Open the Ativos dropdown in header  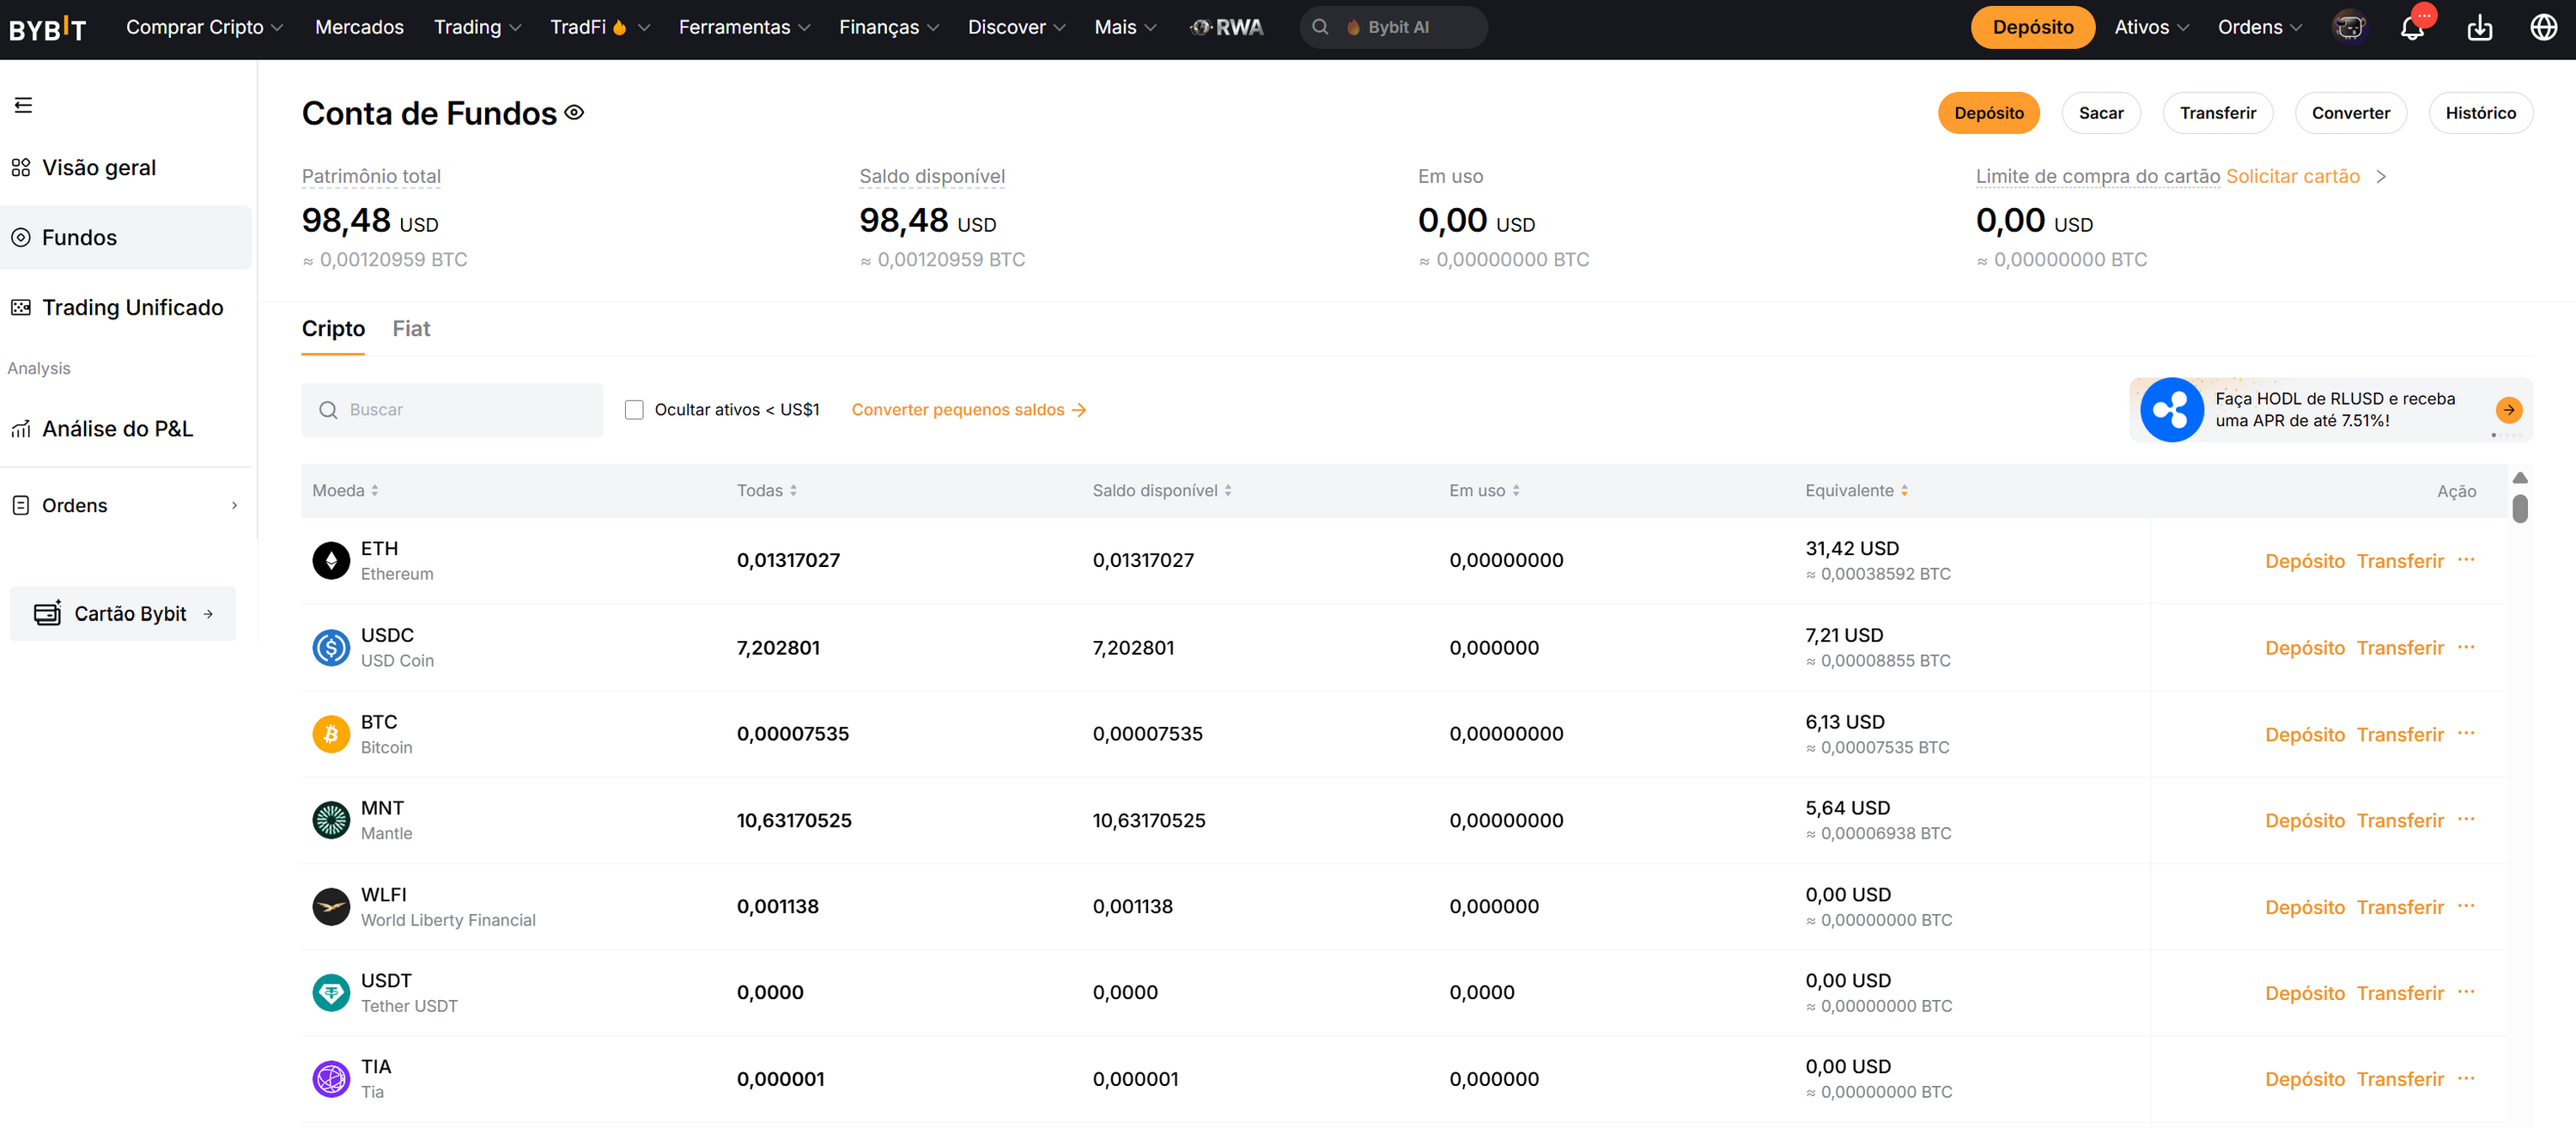(x=2151, y=27)
